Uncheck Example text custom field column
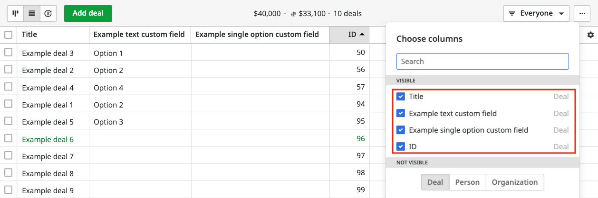Image resolution: width=598 pixels, height=198 pixels. (x=400, y=113)
